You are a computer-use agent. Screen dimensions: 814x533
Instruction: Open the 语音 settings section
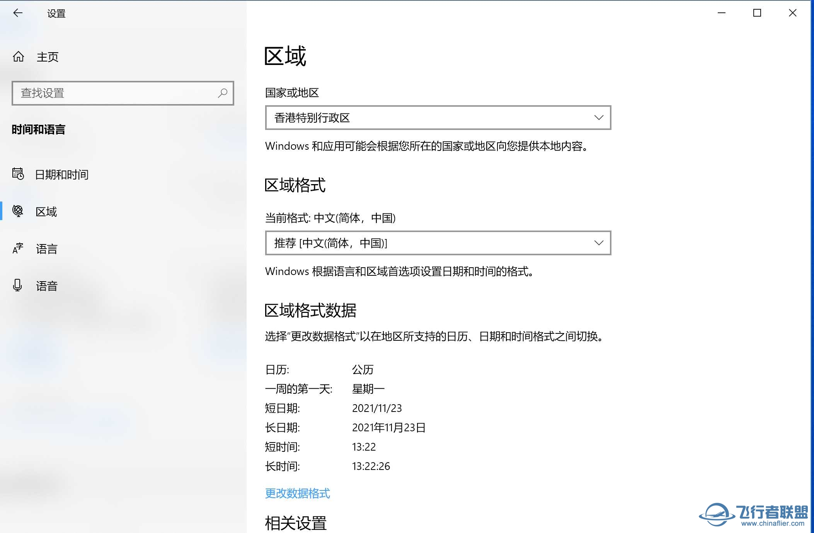[47, 286]
